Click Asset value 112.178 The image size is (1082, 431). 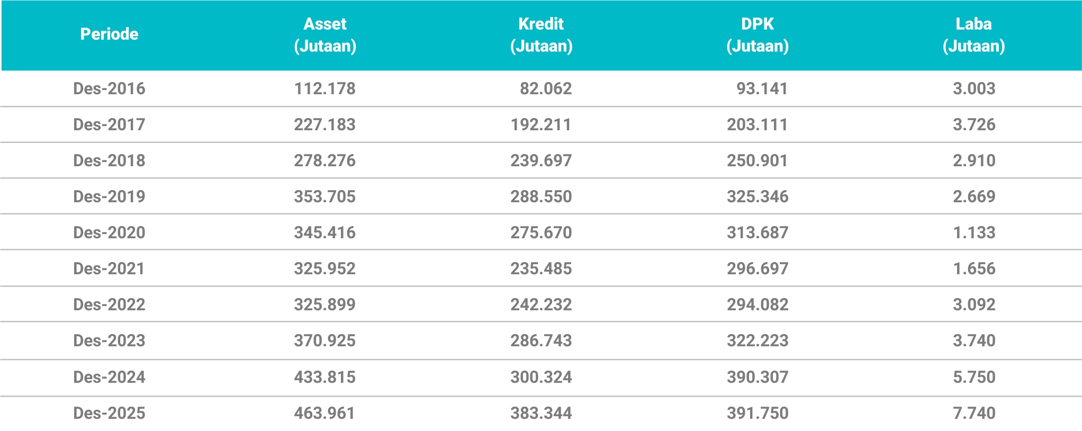pyautogui.click(x=325, y=88)
